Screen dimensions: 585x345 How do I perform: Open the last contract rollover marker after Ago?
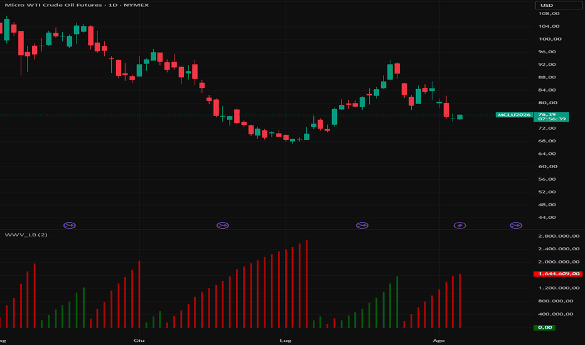tap(516, 225)
